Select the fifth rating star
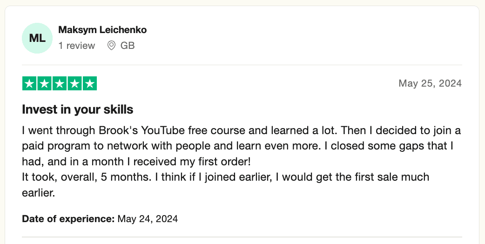 pyautogui.click(x=89, y=84)
